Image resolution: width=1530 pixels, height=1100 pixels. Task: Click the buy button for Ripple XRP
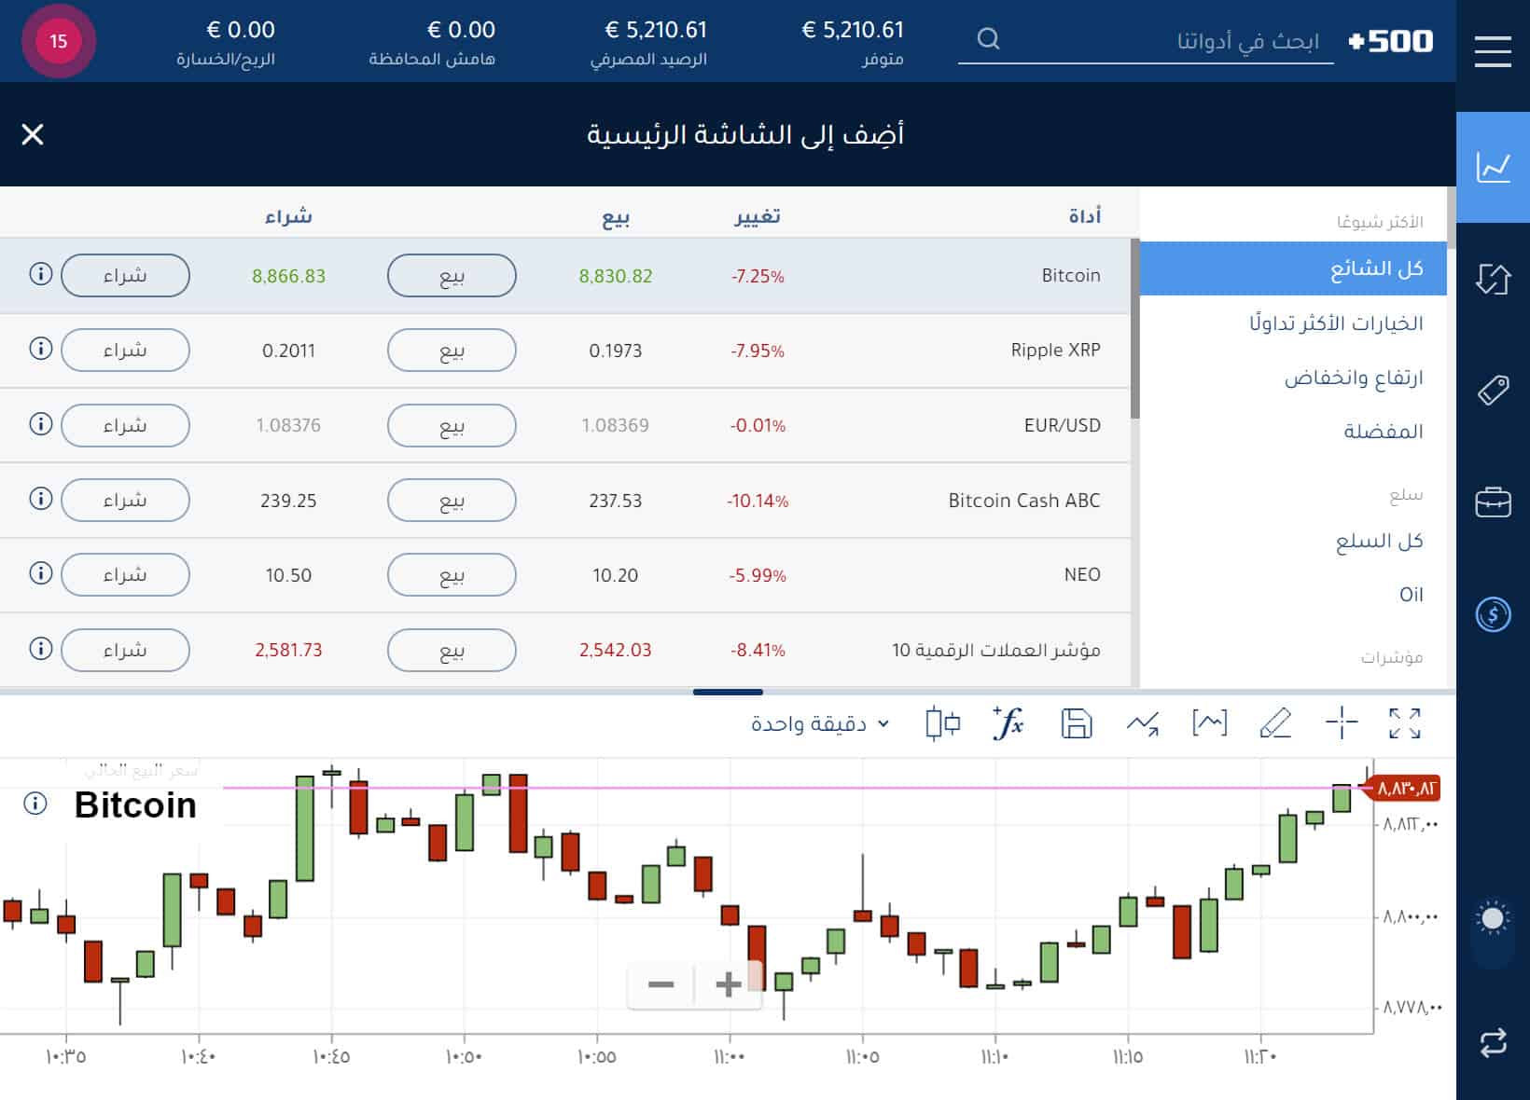[125, 350]
